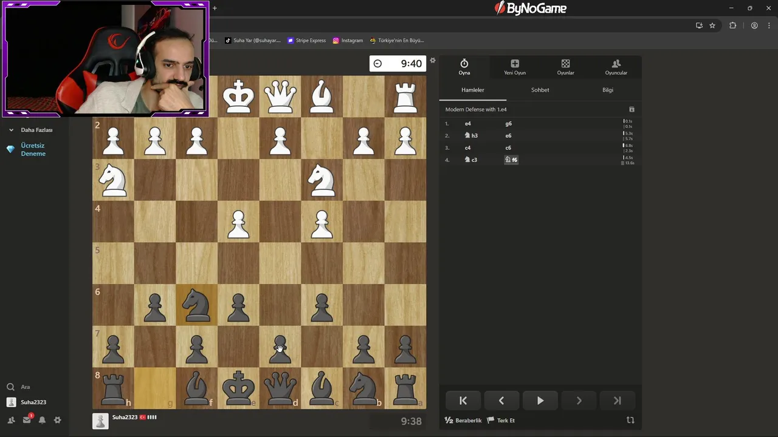Open the browser profile avatar icon
Screen dimensions: 778x437
(x=754, y=25)
